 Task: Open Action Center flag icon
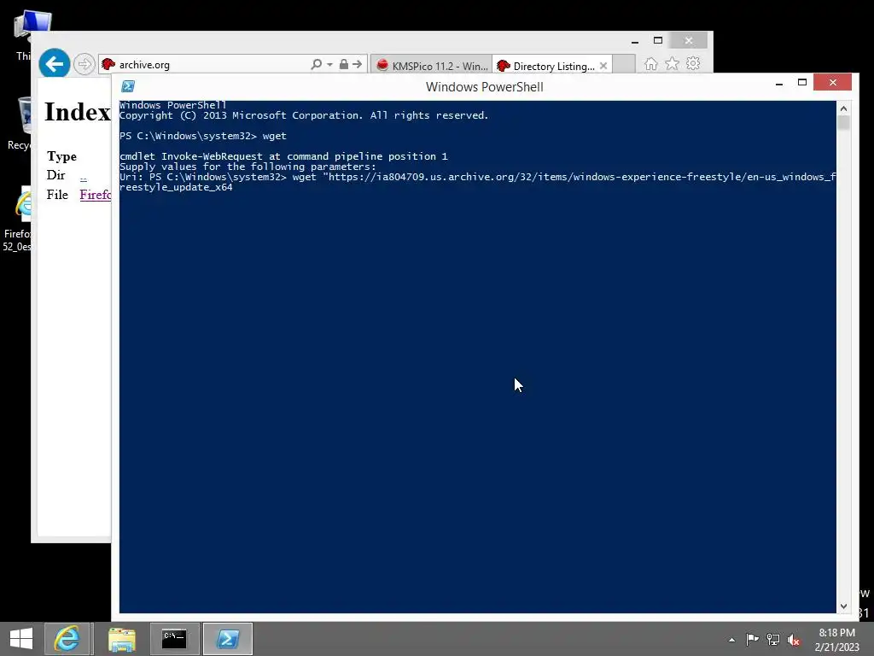click(752, 639)
